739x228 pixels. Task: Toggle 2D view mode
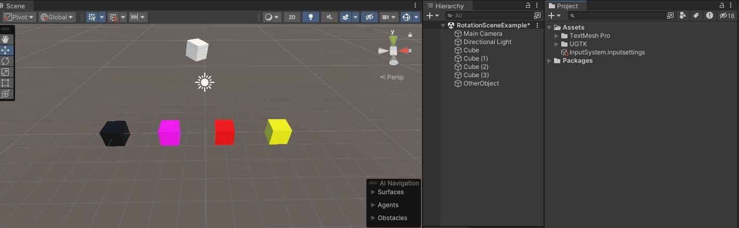tap(292, 17)
